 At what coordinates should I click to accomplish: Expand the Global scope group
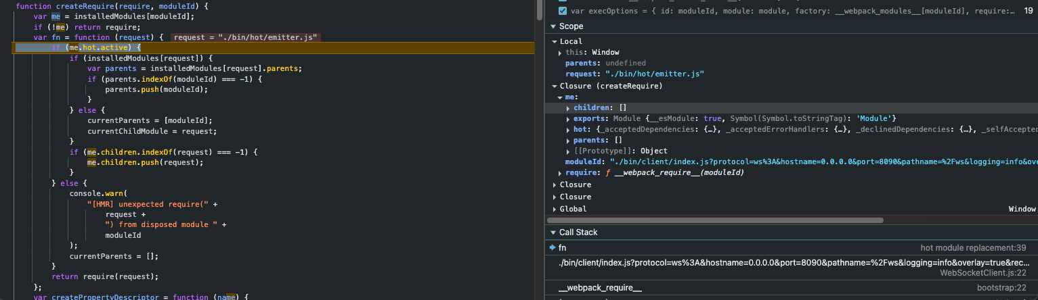pyautogui.click(x=555, y=209)
